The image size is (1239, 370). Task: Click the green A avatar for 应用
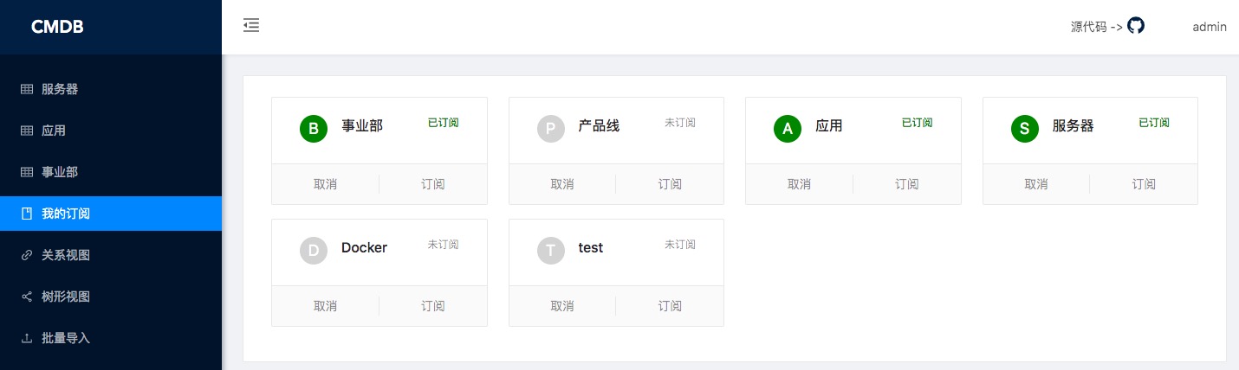click(788, 130)
